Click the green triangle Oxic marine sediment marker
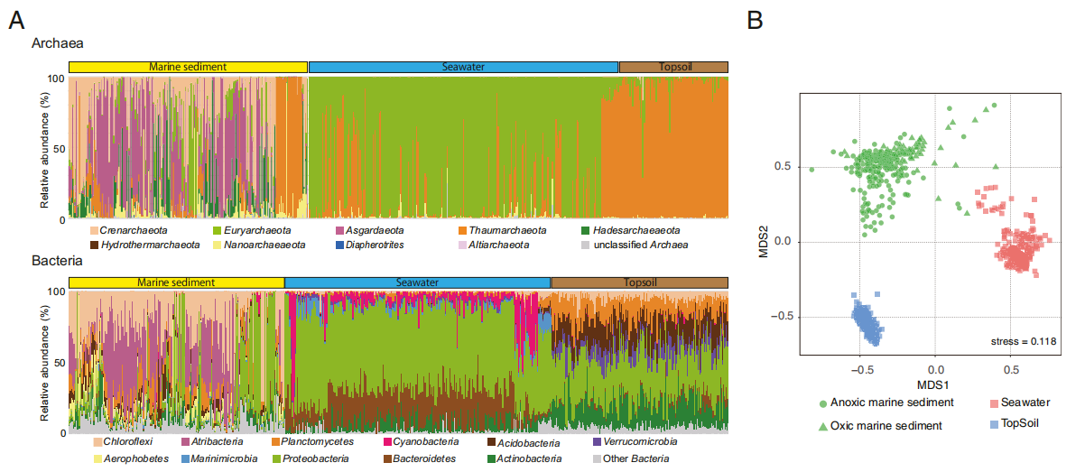 (822, 425)
